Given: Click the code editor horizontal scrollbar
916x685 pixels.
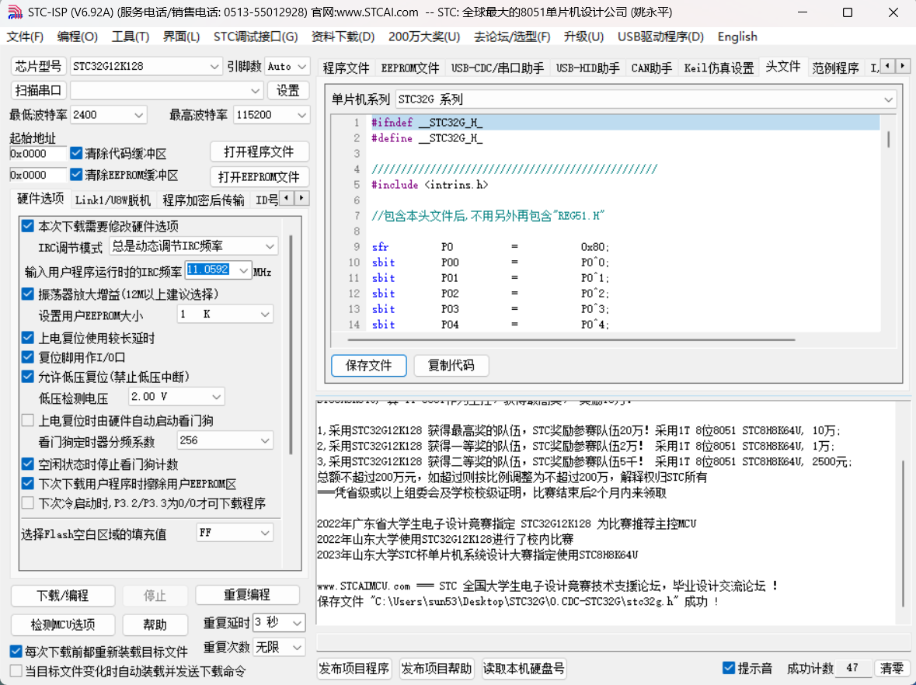Looking at the screenshot, I should click(571, 339).
